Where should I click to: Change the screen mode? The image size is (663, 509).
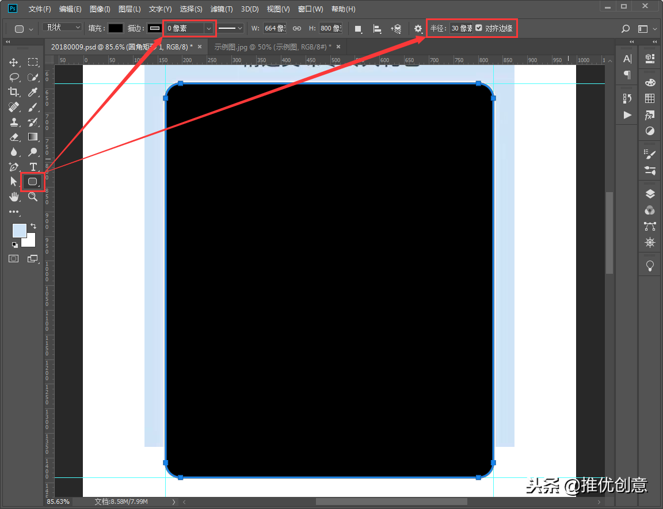pyautogui.click(x=33, y=258)
